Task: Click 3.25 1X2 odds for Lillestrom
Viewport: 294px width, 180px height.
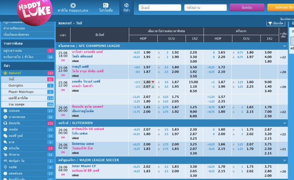Action: pyautogui.click(x=193, y=144)
